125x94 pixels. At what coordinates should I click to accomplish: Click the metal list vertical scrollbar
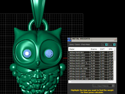pyautogui.click(x=115, y=55)
